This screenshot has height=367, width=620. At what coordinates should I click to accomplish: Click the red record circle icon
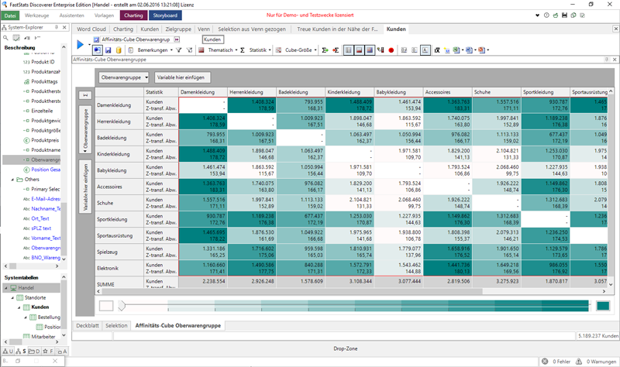(391, 50)
